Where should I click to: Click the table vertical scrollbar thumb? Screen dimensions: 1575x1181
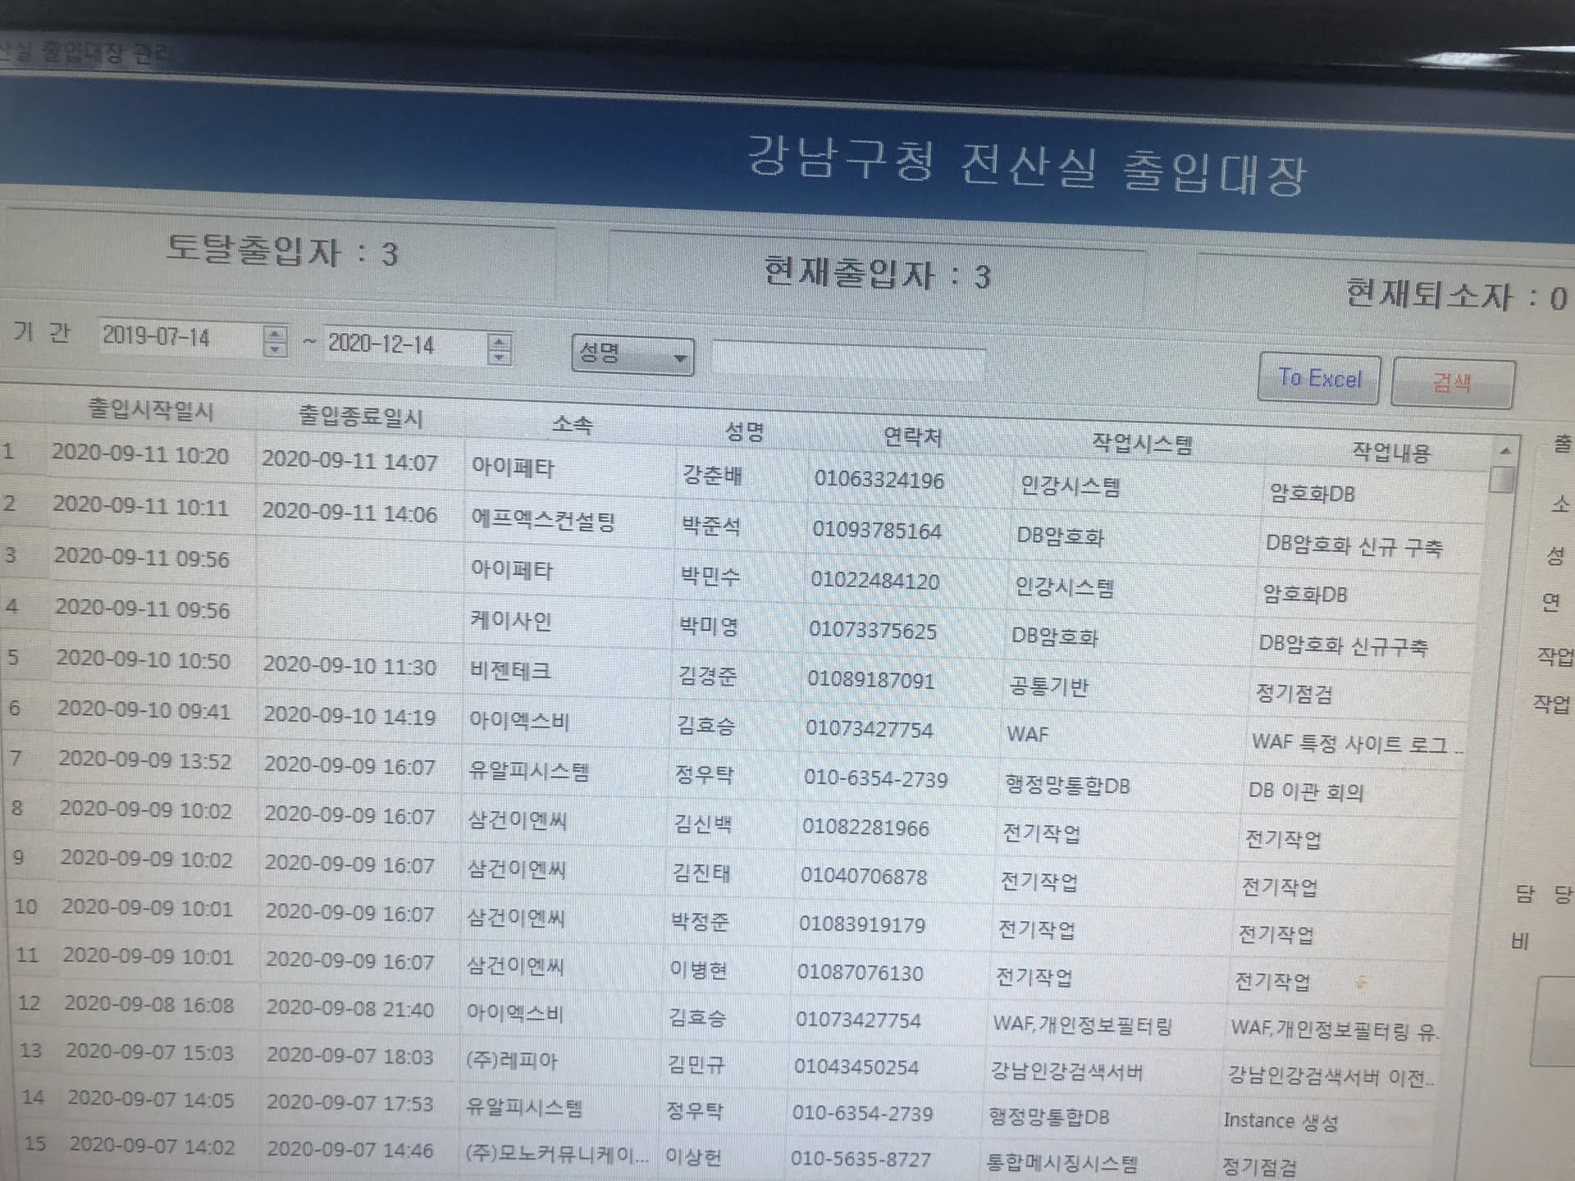[1501, 479]
